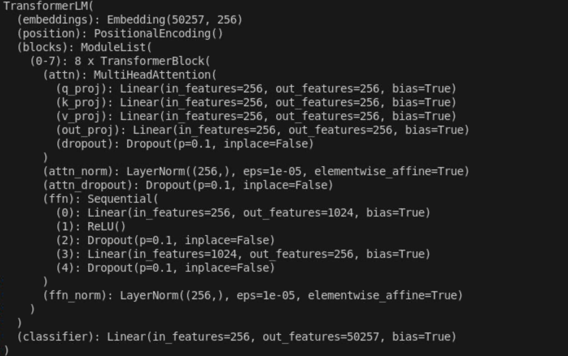Screen dimensions: 568x356
Task: Click the ffn_norm LayerNorm line
Action: point(253,296)
